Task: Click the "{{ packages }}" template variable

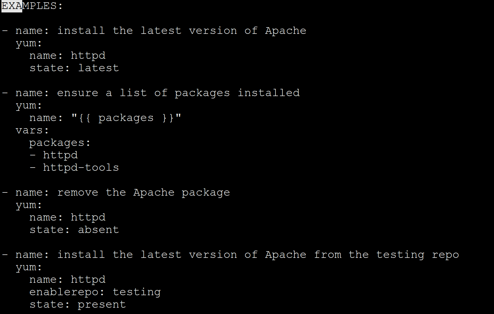Action: pos(126,118)
